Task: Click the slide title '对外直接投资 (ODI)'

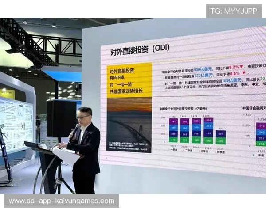Action: pyautogui.click(x=140, y=50)
